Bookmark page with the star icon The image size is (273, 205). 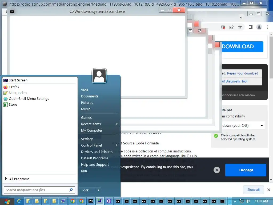(x=240, y=27)
